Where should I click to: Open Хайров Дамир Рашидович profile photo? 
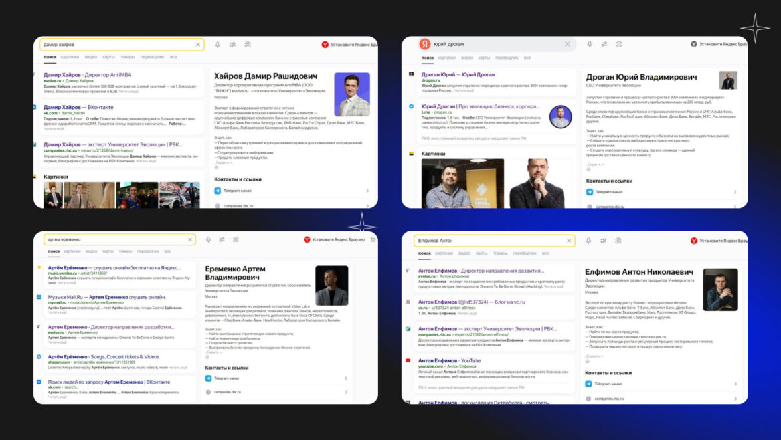(x=352, y=94)
